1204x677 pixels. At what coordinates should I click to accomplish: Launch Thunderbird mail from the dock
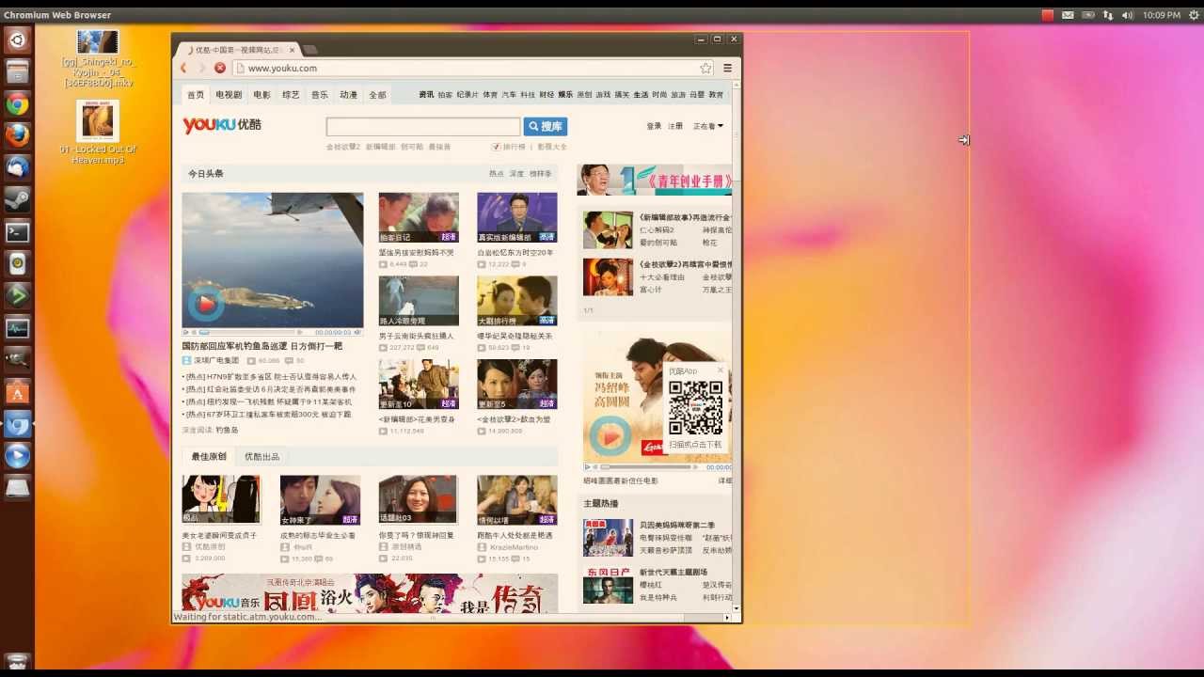pyautogui.click(x=17, y=167)
